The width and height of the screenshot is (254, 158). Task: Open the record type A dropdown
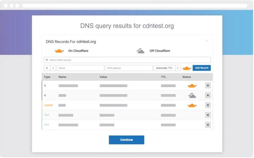(50, 68)
